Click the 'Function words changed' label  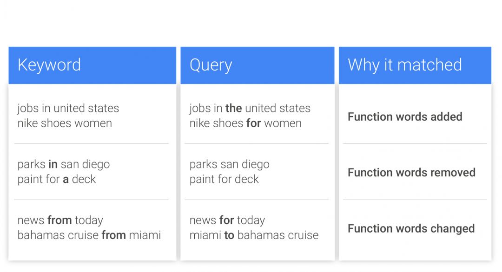pos(411,229)
